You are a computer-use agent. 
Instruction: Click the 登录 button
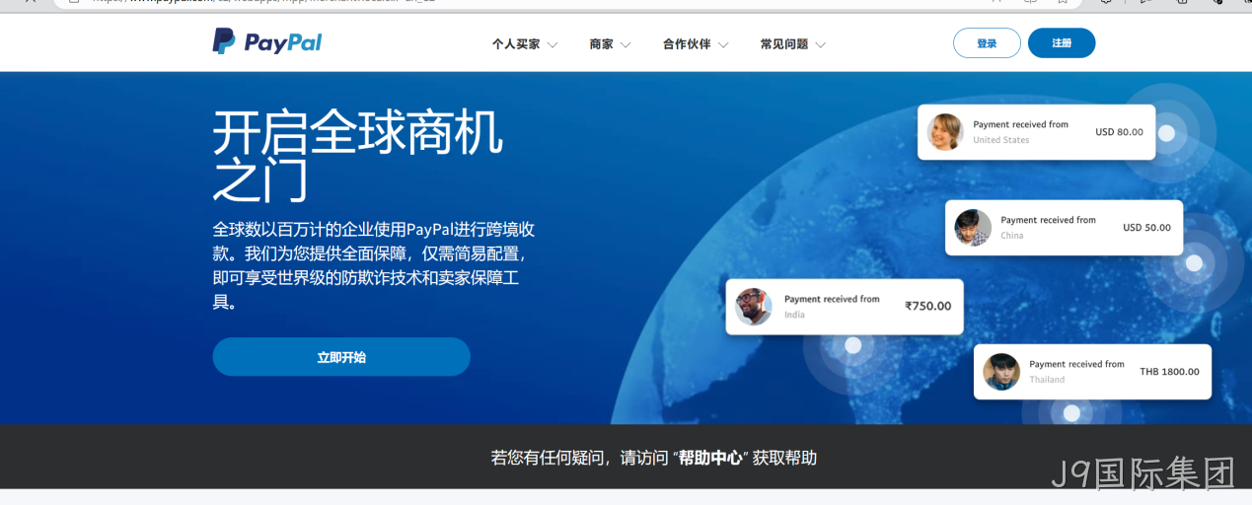click(x=987, y=43)
